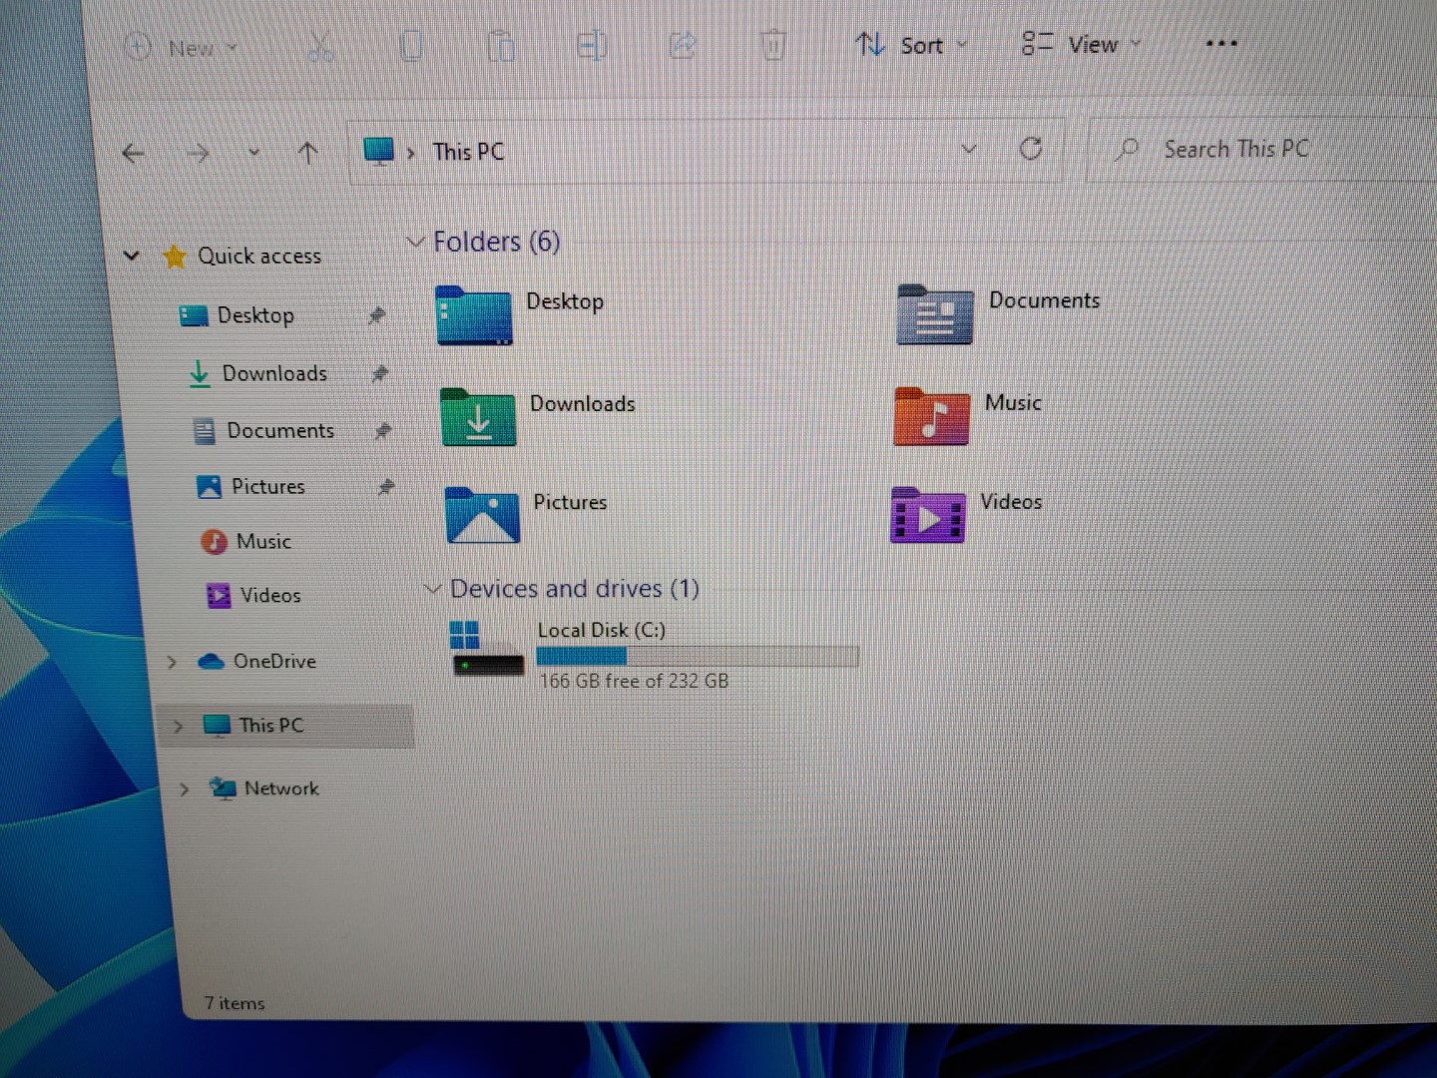Select the Local Disk (C:) drive icon
1437x1078 pixels.
pos(487,649)
